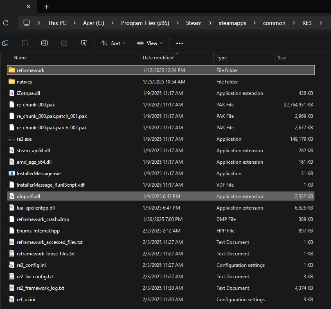
Task: Expand the chevron after RE3 breadcrumb
Action: point(321,23)
